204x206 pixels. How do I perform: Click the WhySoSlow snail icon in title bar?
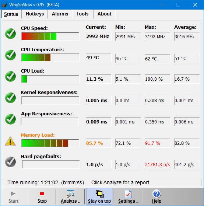point(4,5)
